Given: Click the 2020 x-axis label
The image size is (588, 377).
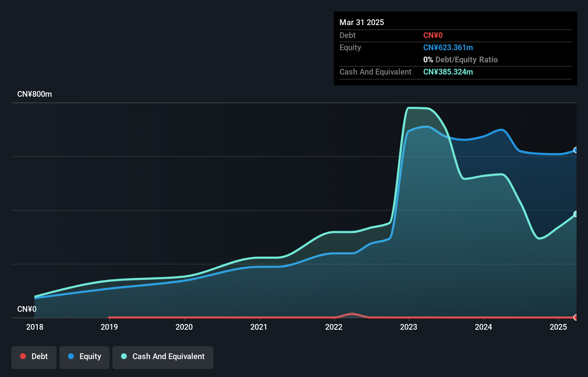Looking at the screenshot, I should 184,327.
